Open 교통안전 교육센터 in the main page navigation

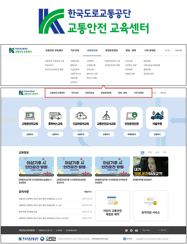tap(57, 93)
